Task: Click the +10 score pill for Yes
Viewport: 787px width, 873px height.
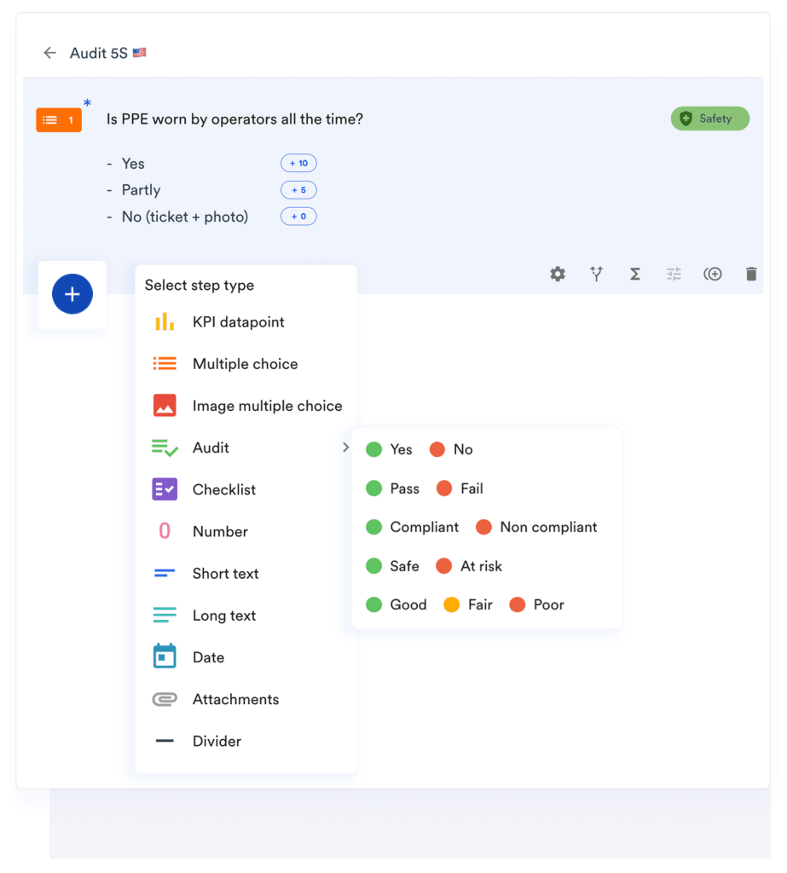Action: (298, 164)
